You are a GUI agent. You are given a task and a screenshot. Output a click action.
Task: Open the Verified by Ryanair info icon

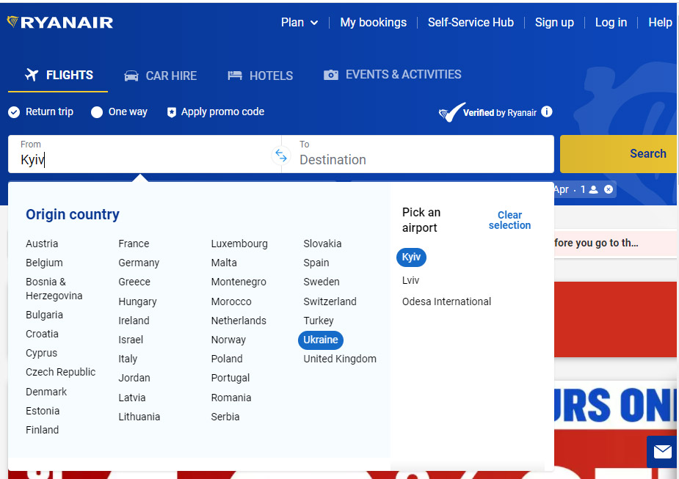click(547, 111)
